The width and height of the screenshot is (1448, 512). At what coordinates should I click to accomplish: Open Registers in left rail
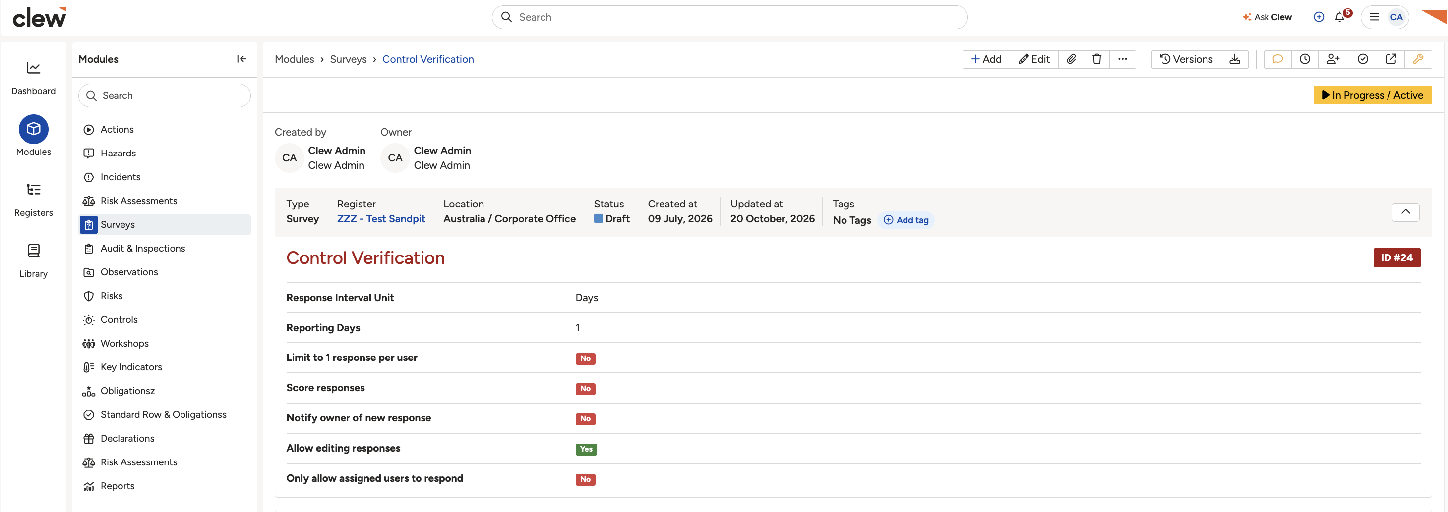(33, 199)
